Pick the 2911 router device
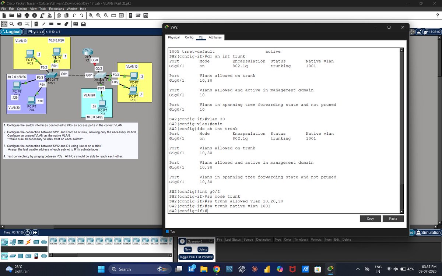 pyautogui.click(x=109, y=242)
